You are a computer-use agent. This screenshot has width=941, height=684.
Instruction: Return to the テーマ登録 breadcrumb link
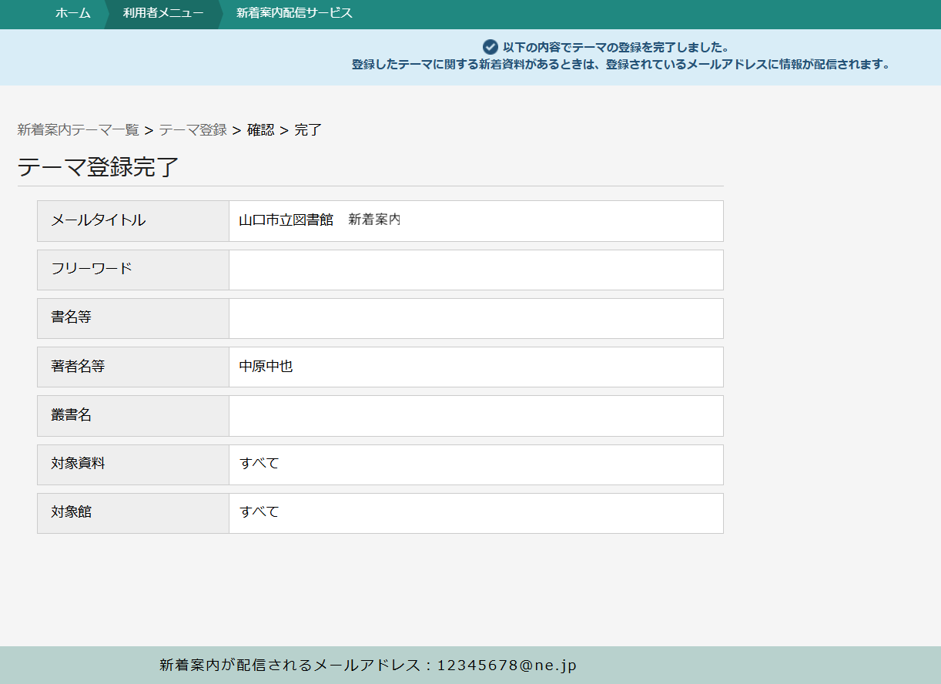pos(193,130)
